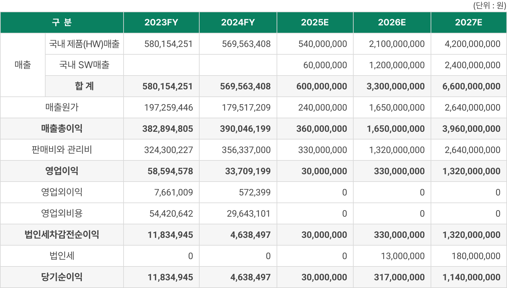Viewport: 507px width, 288px height.
Task: Select the 2026E column header
Action: coord(392,22)
